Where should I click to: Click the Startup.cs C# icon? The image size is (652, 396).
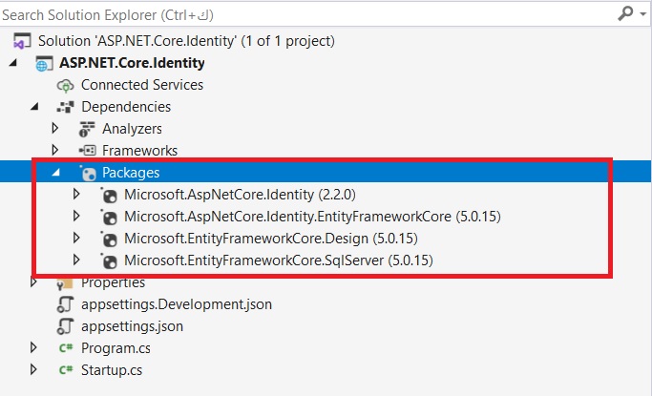[66, 370]
